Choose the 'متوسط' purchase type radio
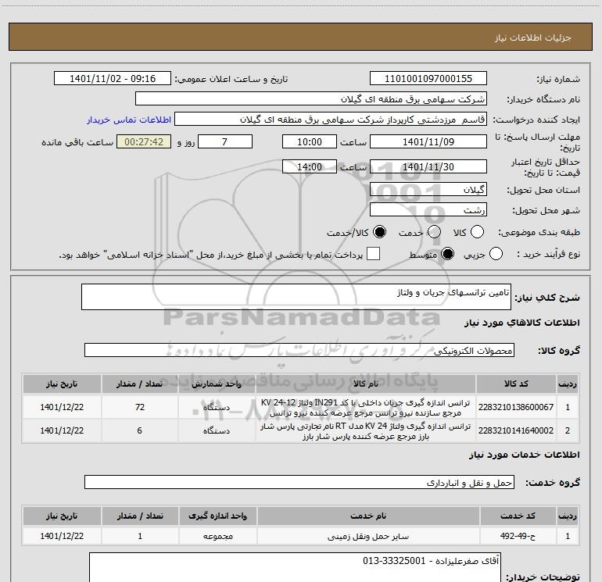Screen dimensions: 602x582 [x=447, y=254]
